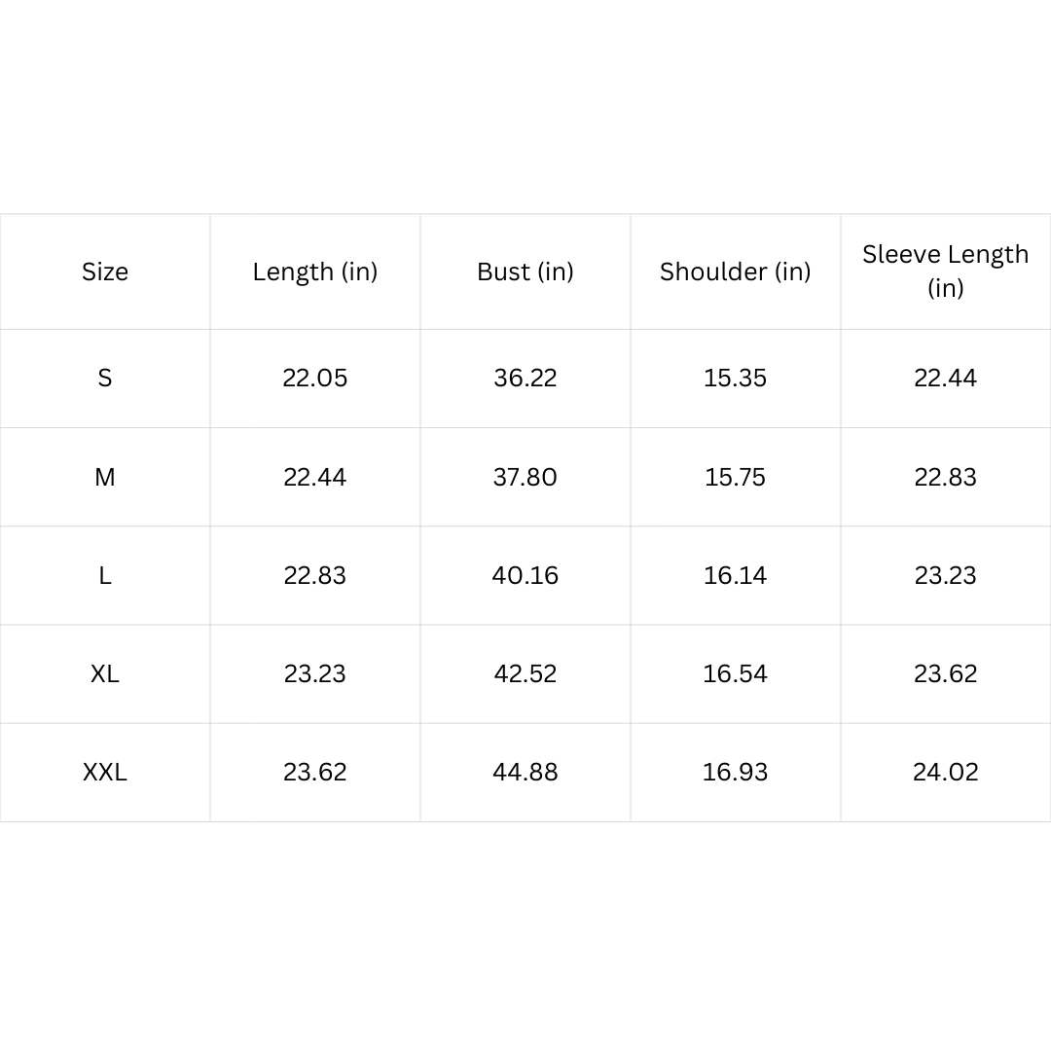This screenshot has height=1051, width=1051.
Task: Select the L size row label
Action: [x=105, y=575]
